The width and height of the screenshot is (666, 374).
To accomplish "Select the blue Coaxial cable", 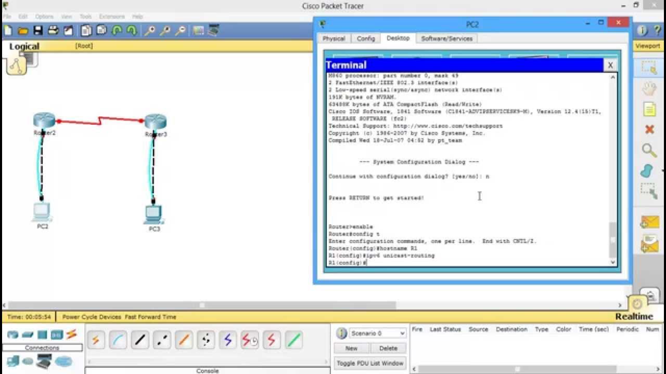I will coord(227,340).
